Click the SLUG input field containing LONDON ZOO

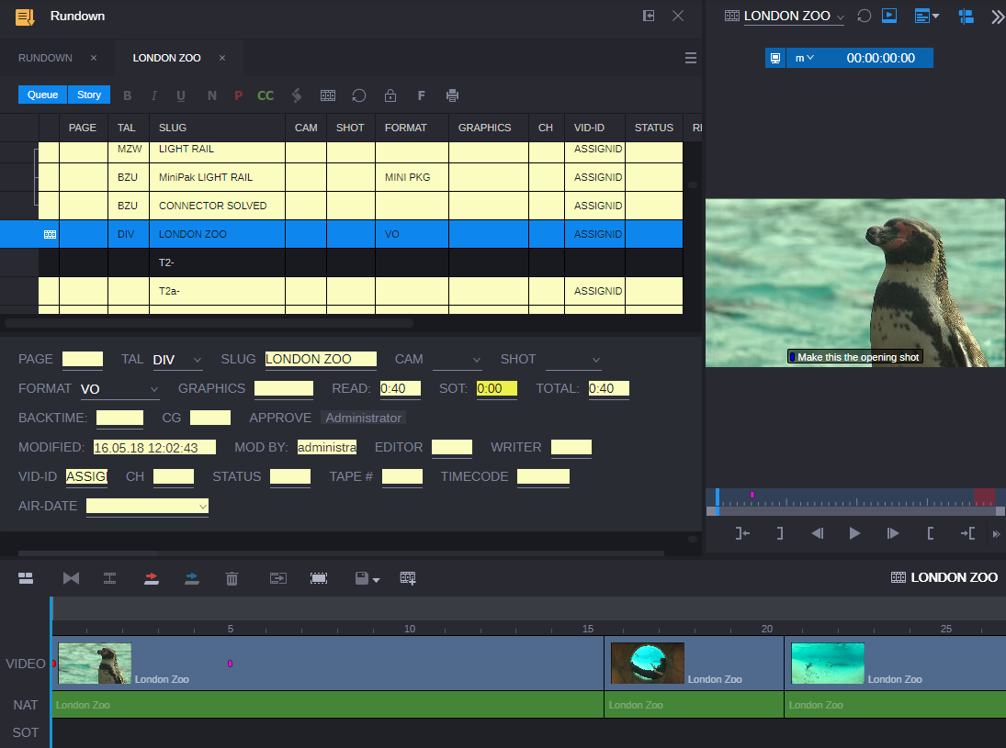(x=321, y=360)
